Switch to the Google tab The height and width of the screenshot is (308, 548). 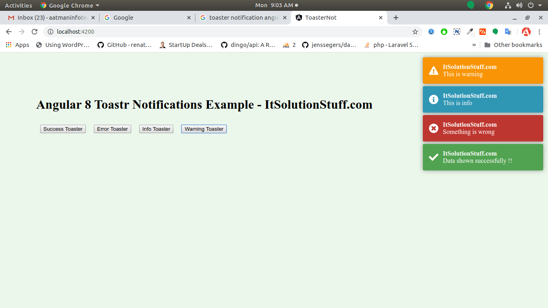pyautogui.click(x=144, y=18)
